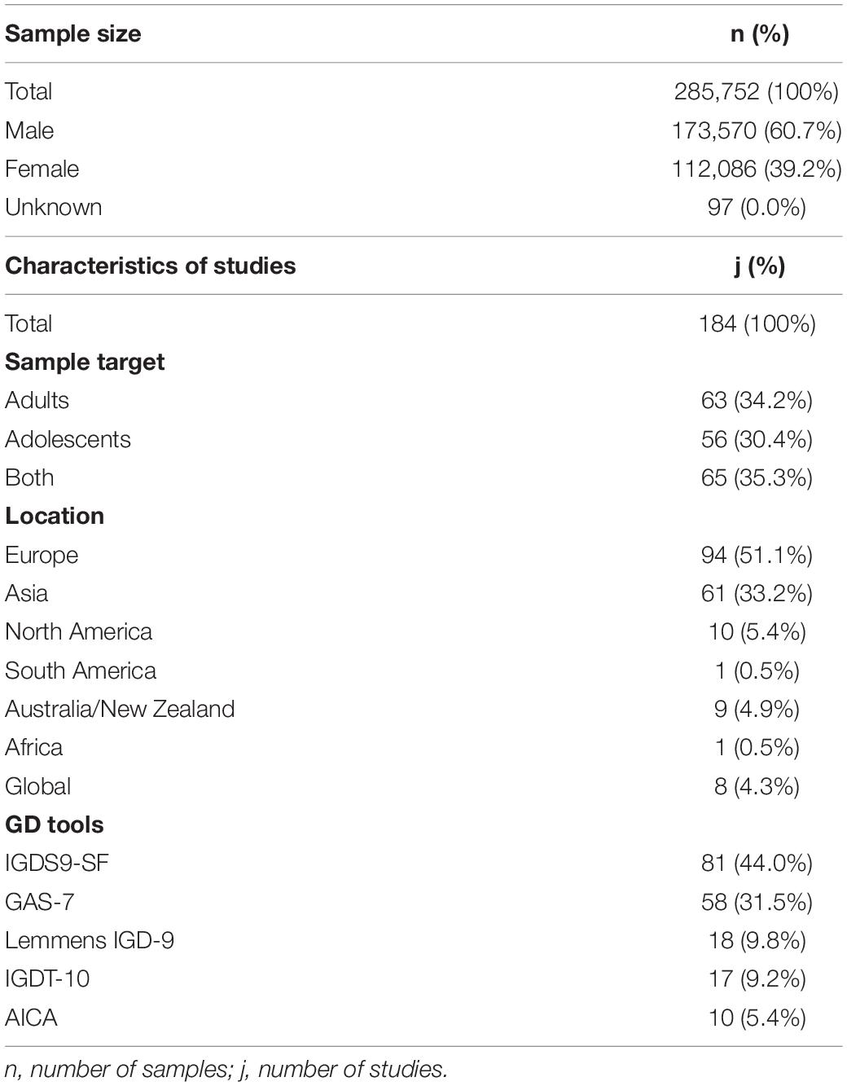Select the Adults row label
The height and width of the screenshot is (1086, 847).
tap(37, 401)
